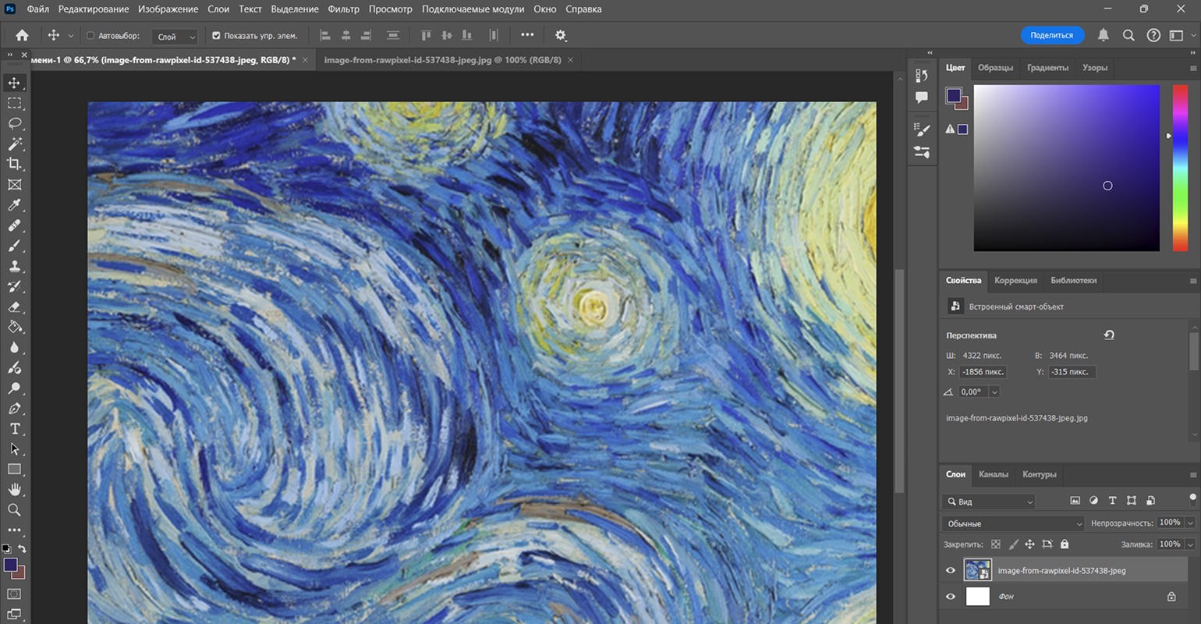This screenshot has width=1201, height=624.
Task: Select the Eraser tool
Action: 14,307
